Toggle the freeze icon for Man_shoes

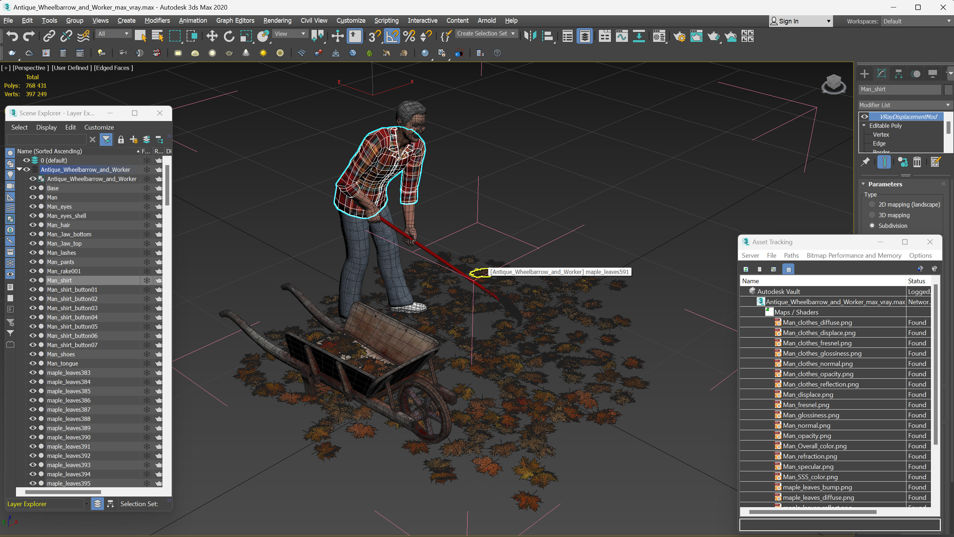147,354
